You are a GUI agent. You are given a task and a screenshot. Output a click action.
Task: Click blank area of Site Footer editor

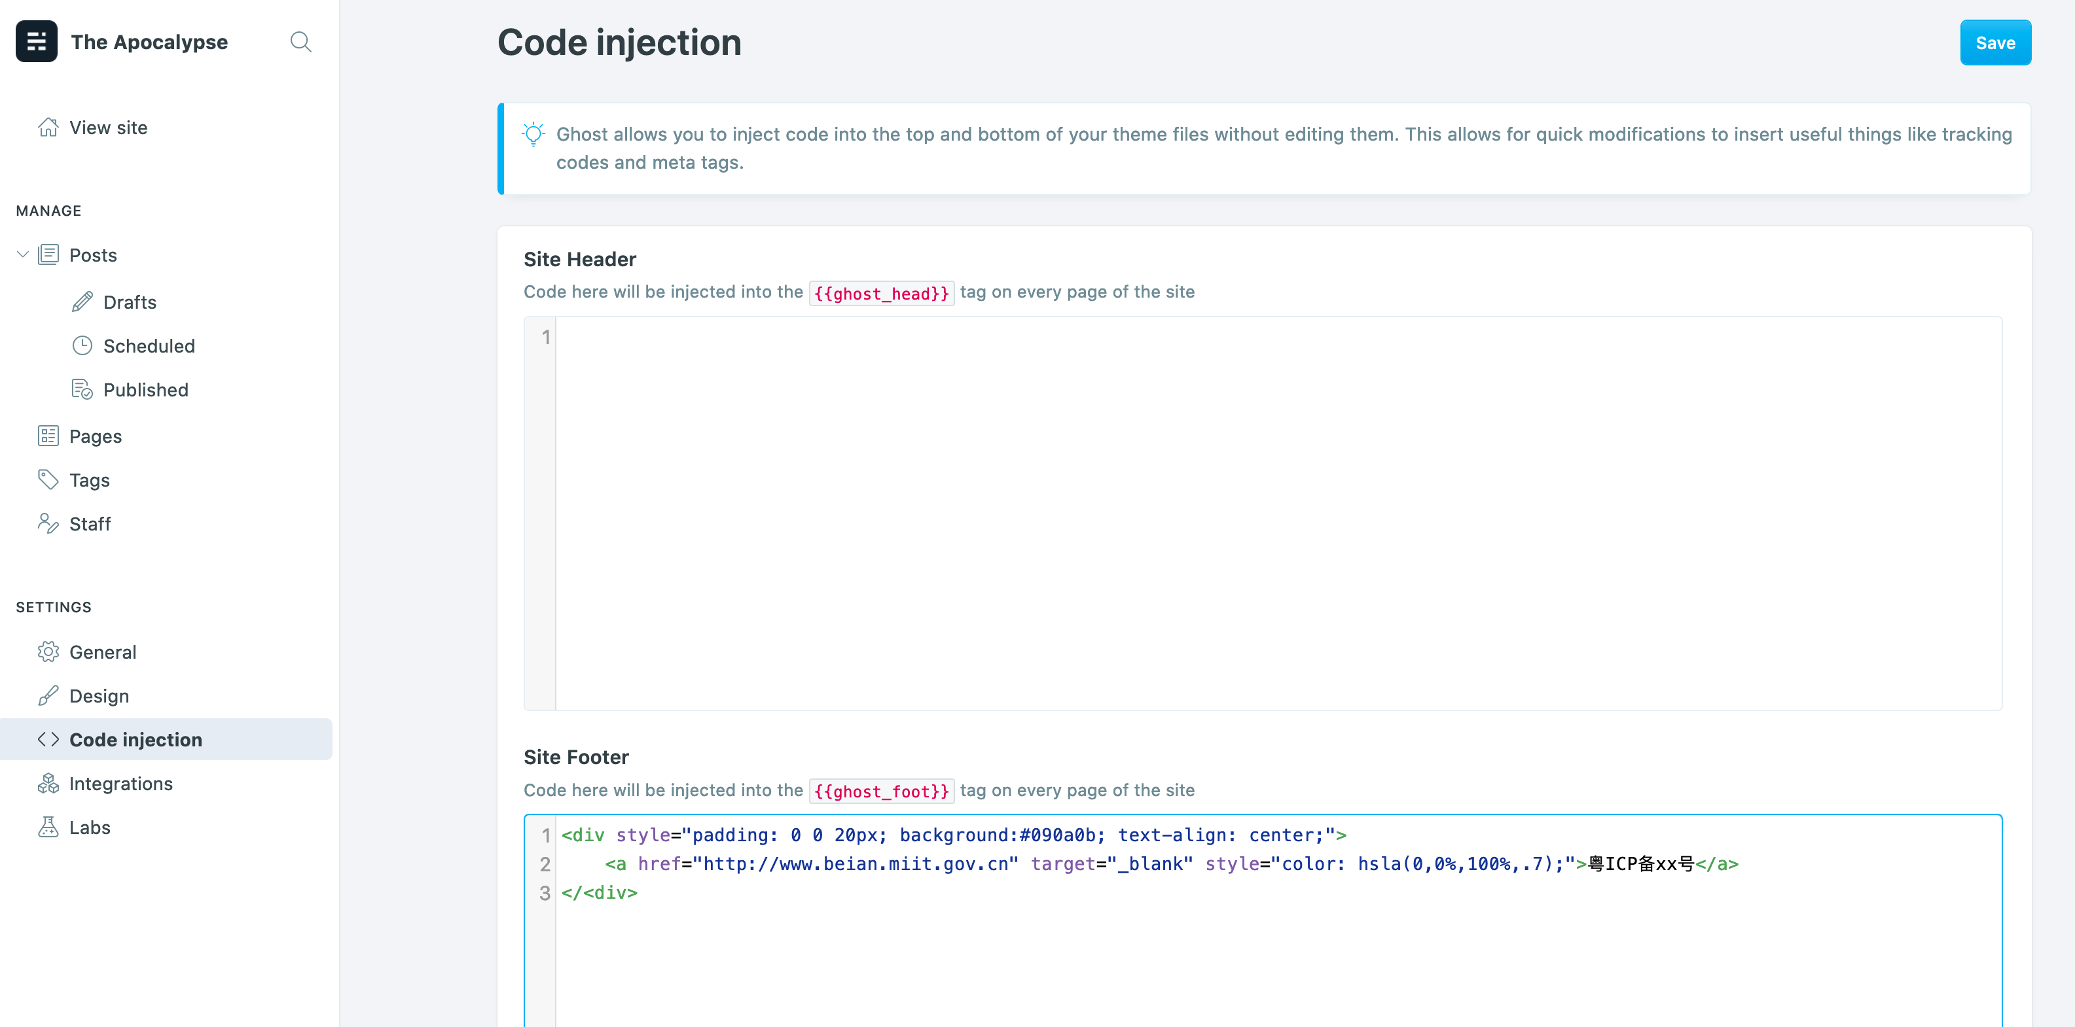tap(1278, 966)
